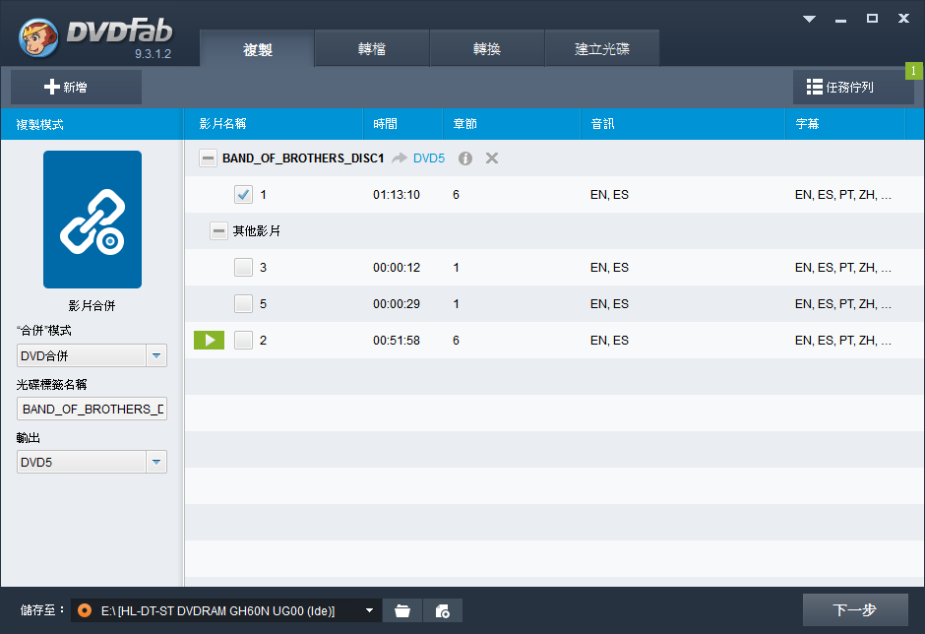
Task: Collapse the BAND_OF_BROTHERS_DISC1 source tree
Action: click(208, 158)
